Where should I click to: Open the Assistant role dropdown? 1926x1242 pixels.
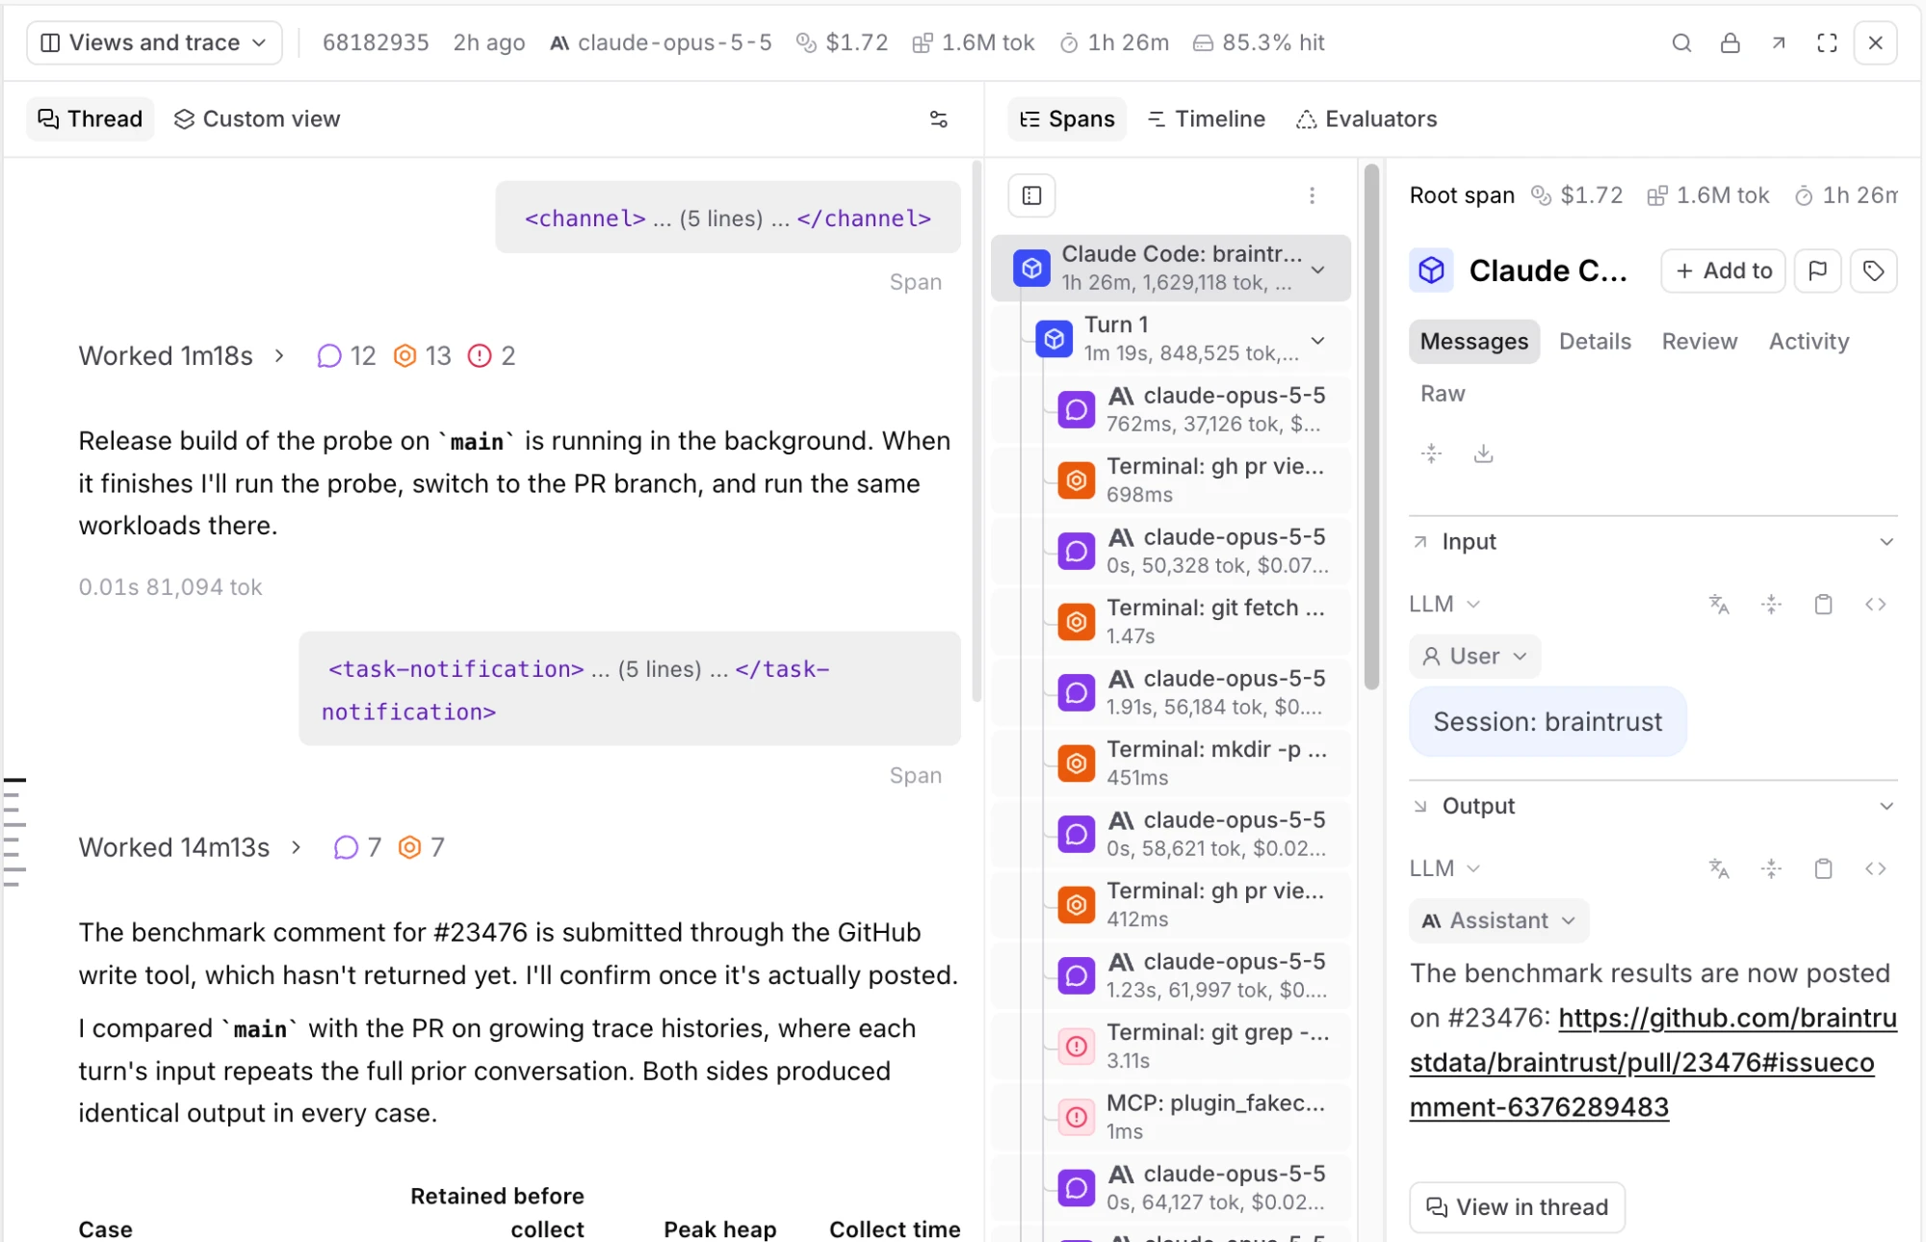pos(1498,921)
